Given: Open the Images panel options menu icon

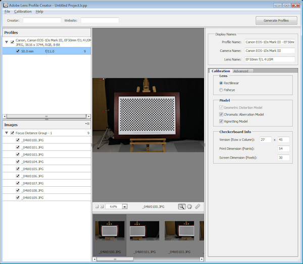Looking at the screenshot, I should [87, 124].
